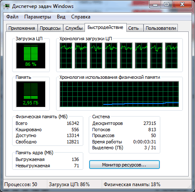
Task: Click the Процессов row in Система group
Action: pyautogui.click(x=124, y=135)
